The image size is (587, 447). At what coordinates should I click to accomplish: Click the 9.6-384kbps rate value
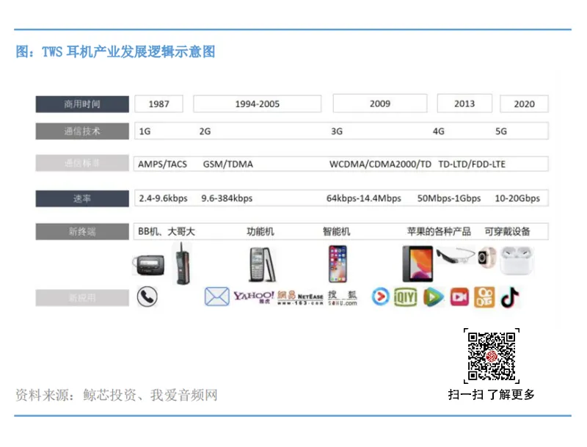tap(227, 198)
